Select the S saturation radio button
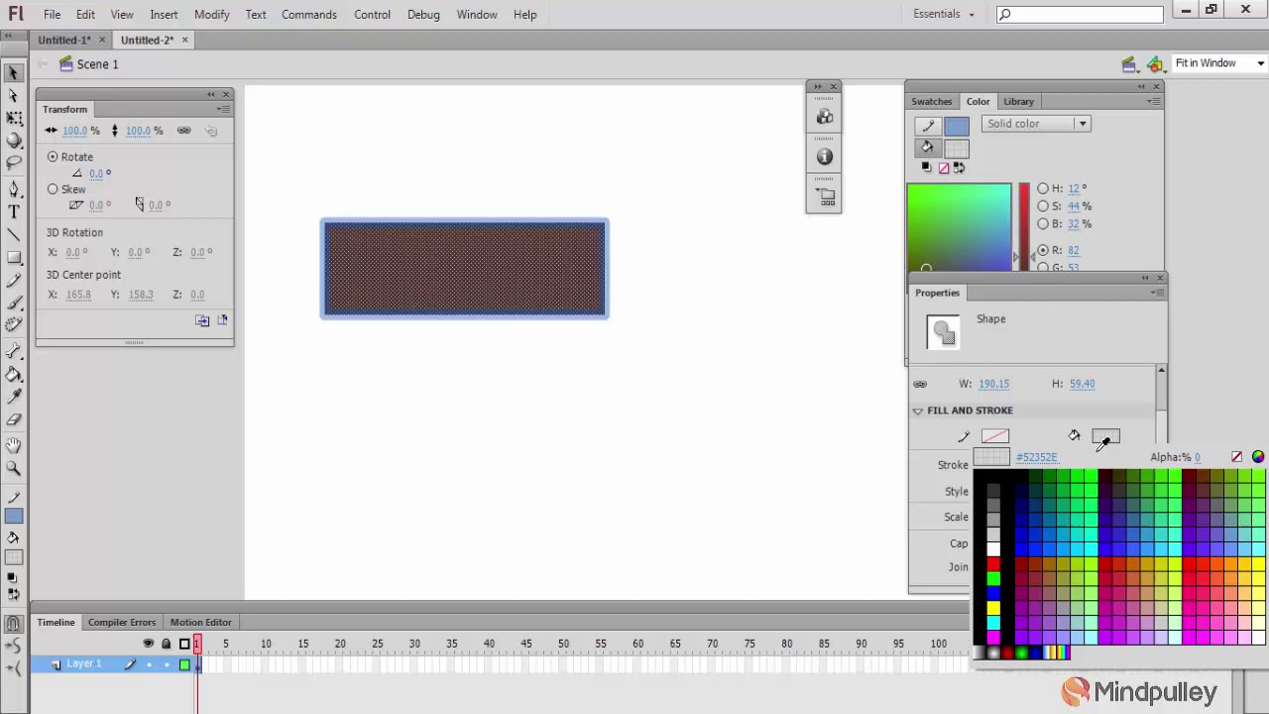Viewport: 1269px width, 714px height. coord(1043,206)
